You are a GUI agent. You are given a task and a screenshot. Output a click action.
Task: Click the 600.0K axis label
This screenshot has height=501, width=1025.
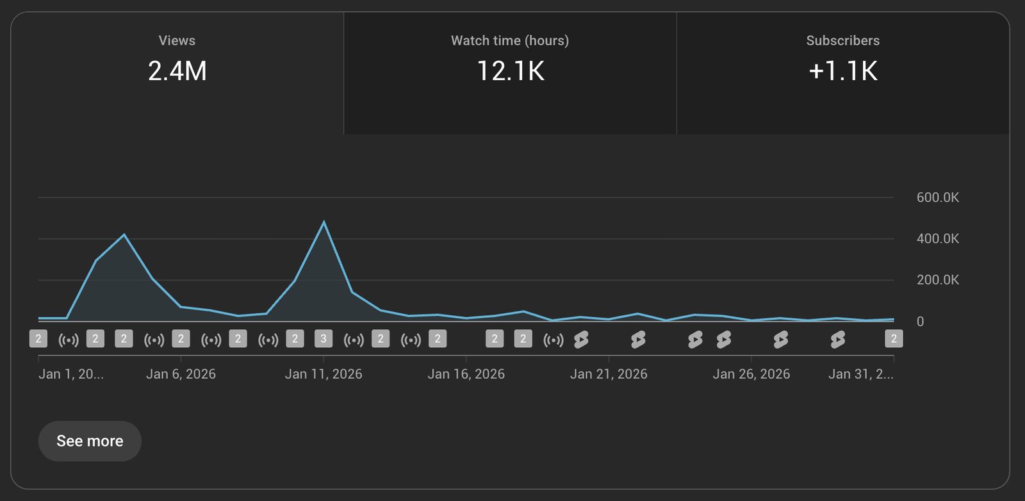click(x=938, y=197)
